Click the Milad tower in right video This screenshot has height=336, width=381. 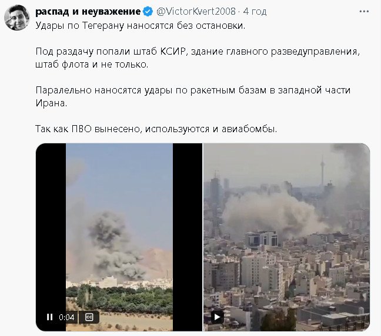[x=322, y=169]
